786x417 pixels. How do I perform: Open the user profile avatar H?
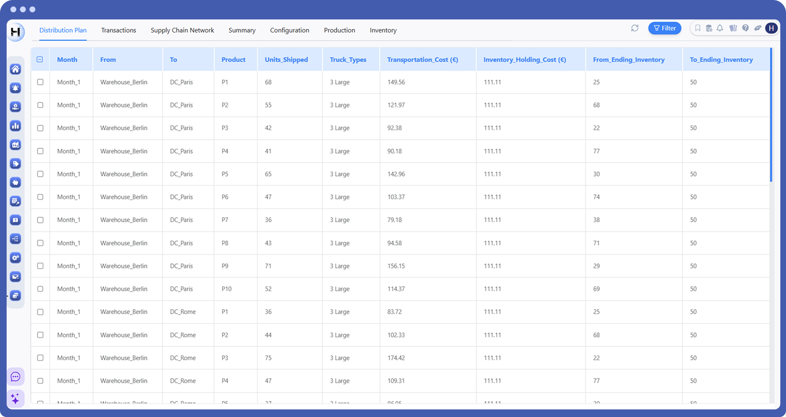click(771, 28)
